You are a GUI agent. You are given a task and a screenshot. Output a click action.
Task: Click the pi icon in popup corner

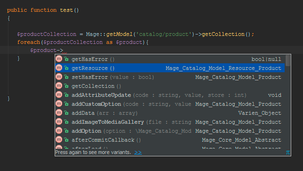pos(288,153)
